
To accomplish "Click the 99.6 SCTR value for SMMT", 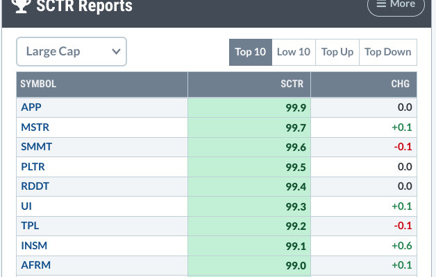I will 296,148.
